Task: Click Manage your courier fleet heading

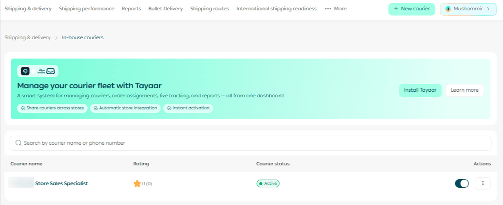Action: (x=89, y=86)
